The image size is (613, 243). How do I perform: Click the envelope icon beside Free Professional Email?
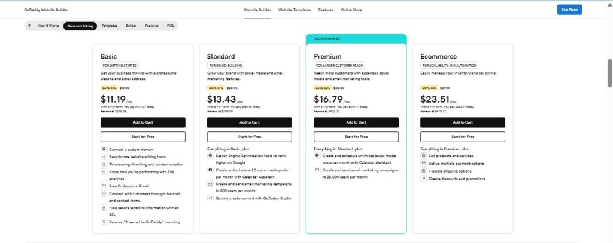[x=104, y=186]
